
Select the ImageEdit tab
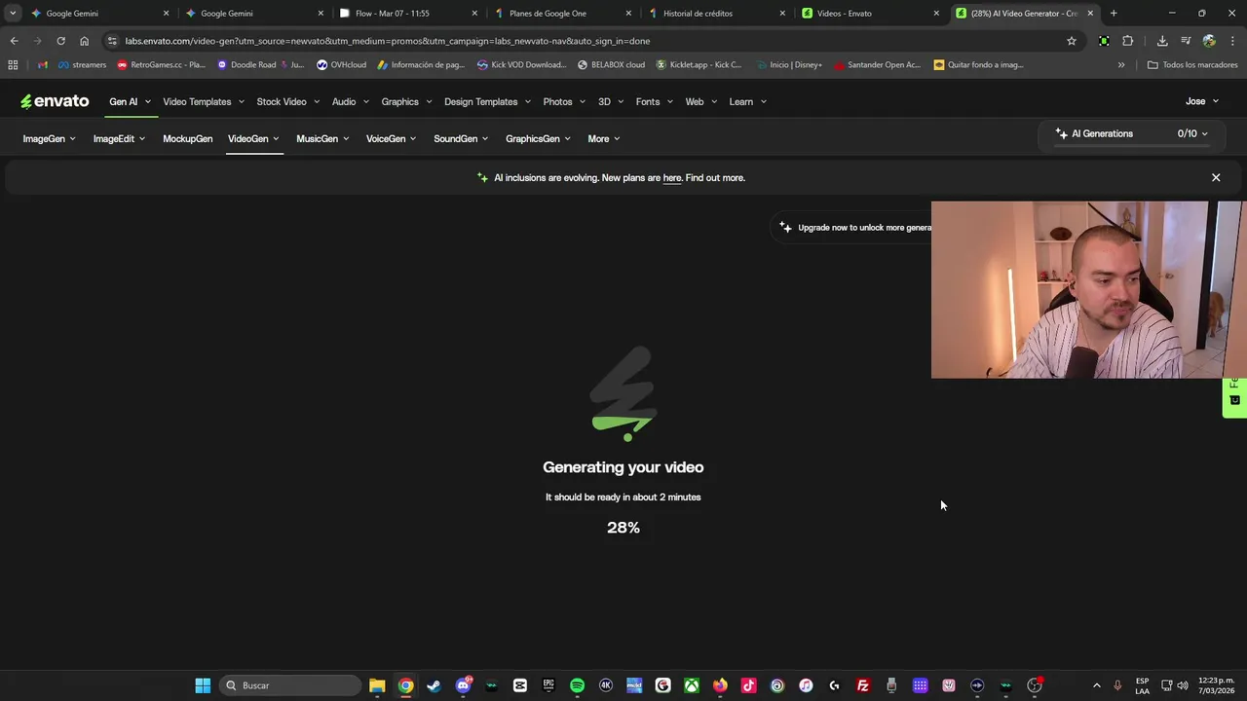click(119, 138)
